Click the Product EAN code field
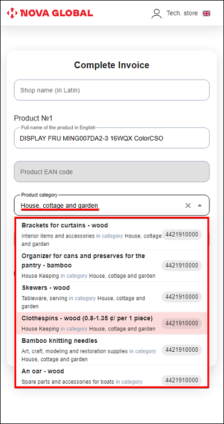 (111, 172)
